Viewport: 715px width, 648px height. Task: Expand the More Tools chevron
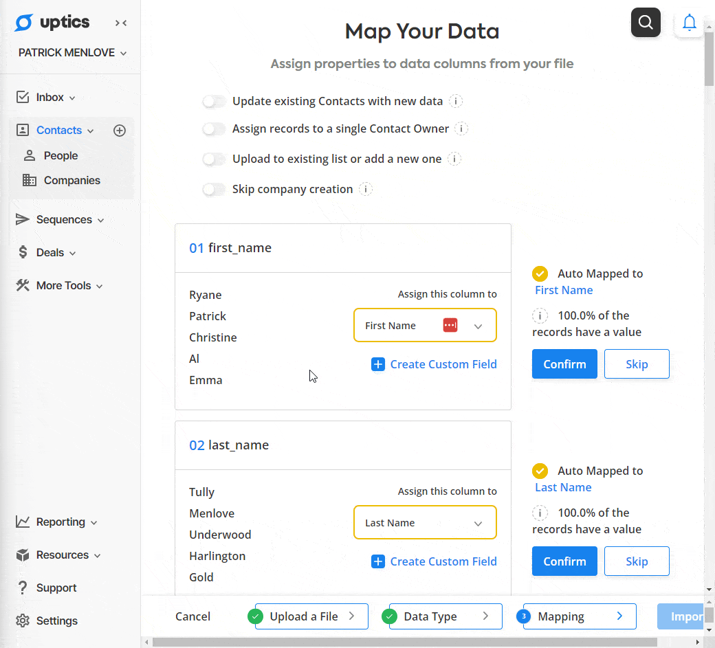tap(100, 286)
